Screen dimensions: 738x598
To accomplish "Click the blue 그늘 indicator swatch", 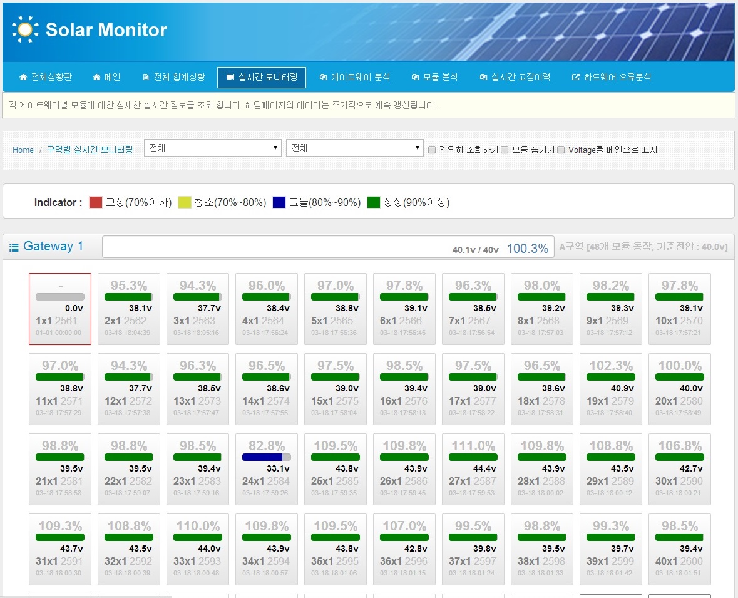I will coord(279,202).
